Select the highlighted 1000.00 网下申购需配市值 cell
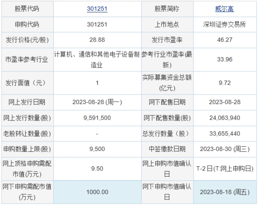 tap(97, 192)
